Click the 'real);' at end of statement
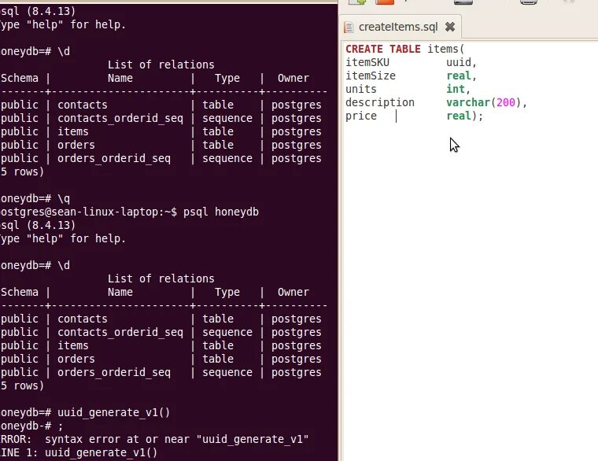This screenshot has height=461, width=598. point(464,116)
